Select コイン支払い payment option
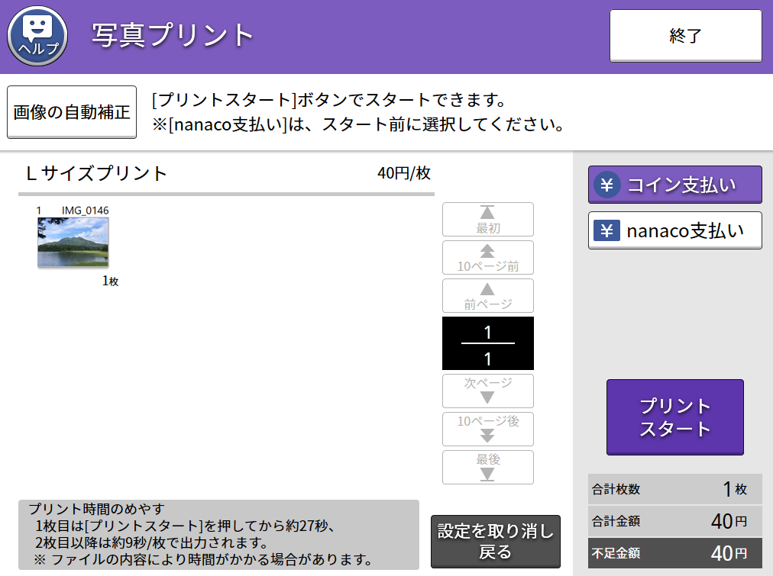 674,185
